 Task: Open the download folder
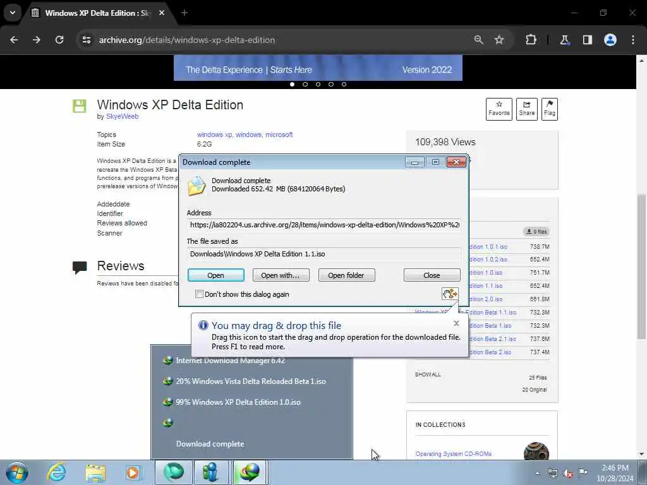pyautogui.click(x=346, y=275)
